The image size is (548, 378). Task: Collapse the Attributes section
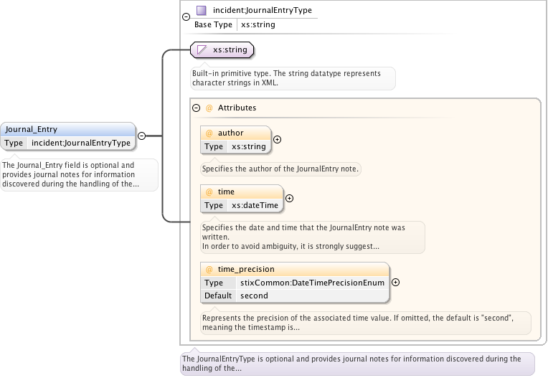(x=196, y=108)
